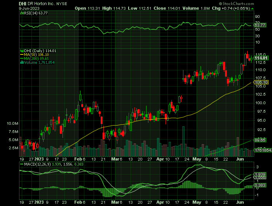Click the 97.5 price axis label
Screen dimensions: 272x206
point(261,112)
